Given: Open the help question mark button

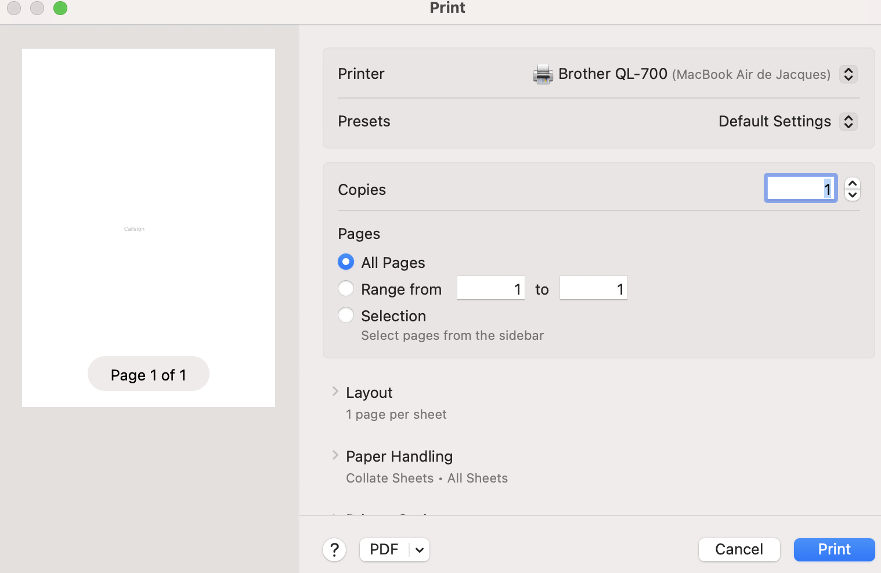Looking at the screenshot, I should point(334,550).
